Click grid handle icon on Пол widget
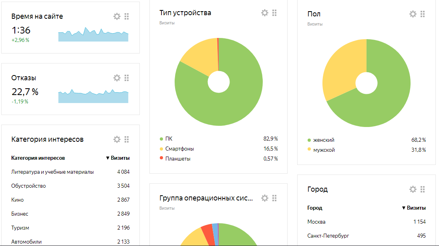This screenshot has height=246, width=439. [x=423, y=14]
